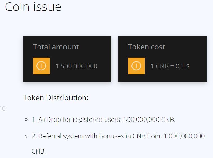The height and width of the screenshot is (158, 213).
Task: Click the bullet marker of the AirDrop item
Action: 26,120
